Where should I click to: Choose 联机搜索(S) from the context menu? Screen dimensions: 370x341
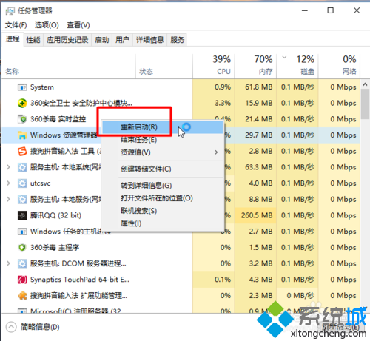(x=163, y=211)
